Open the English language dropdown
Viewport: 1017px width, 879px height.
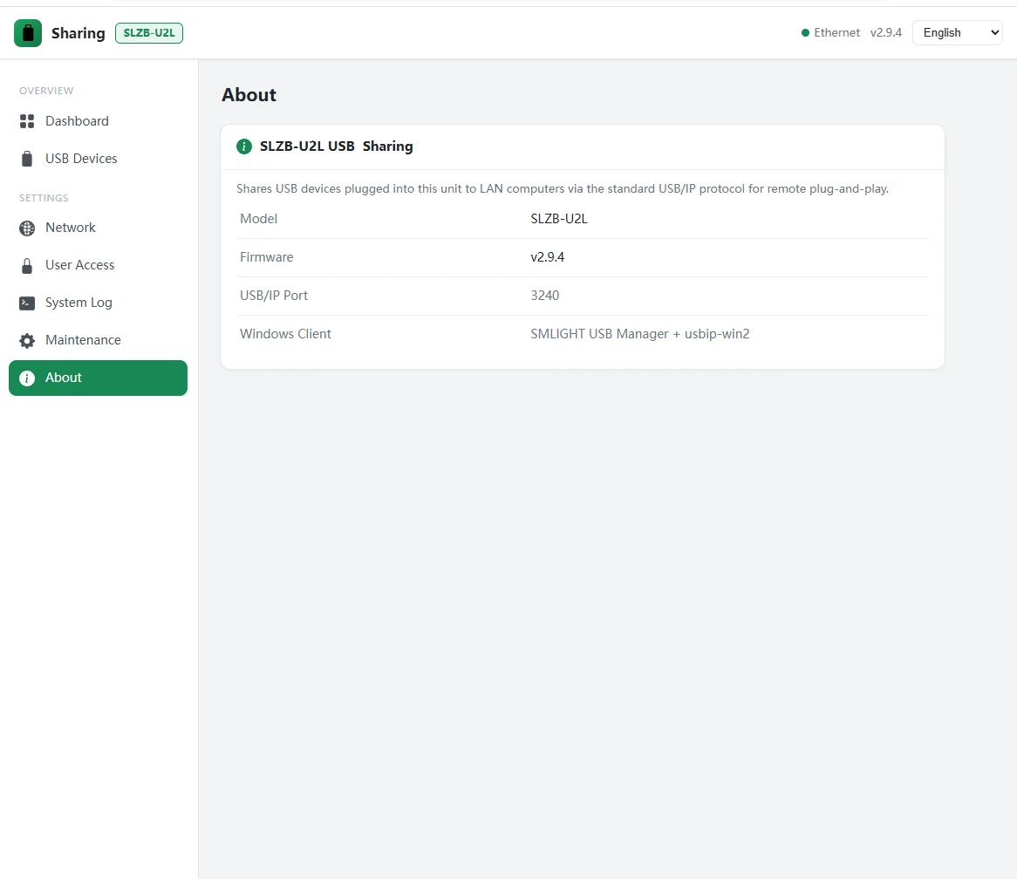coord(958,33)
